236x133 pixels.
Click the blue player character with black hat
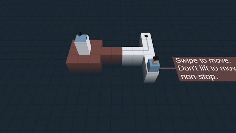click(154, 65)
